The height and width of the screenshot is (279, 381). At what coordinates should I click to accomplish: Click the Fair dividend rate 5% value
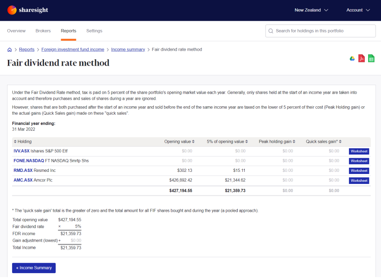coord(78,226)
